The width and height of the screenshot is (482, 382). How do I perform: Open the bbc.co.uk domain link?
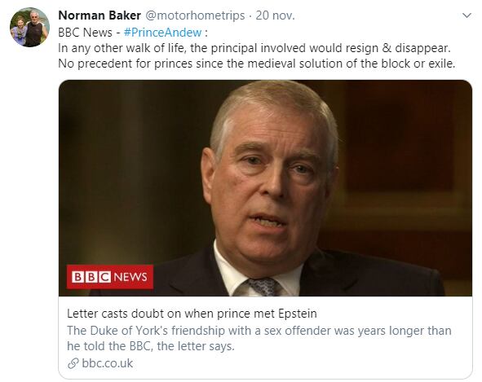pos(108,363)
